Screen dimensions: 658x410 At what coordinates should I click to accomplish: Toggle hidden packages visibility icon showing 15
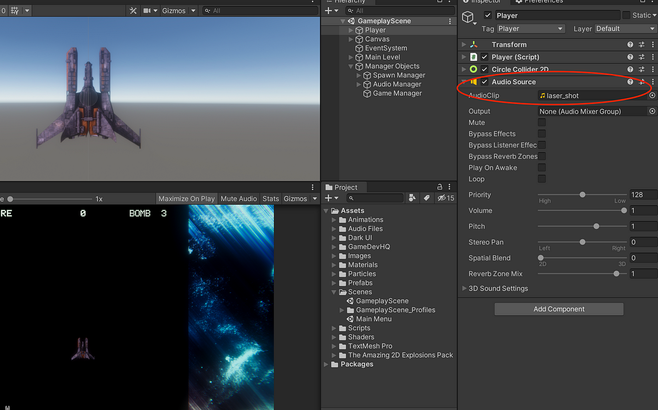pos(446,198)
